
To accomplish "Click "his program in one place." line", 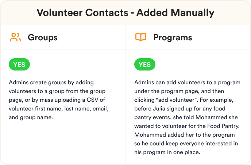I will point(167,152).
